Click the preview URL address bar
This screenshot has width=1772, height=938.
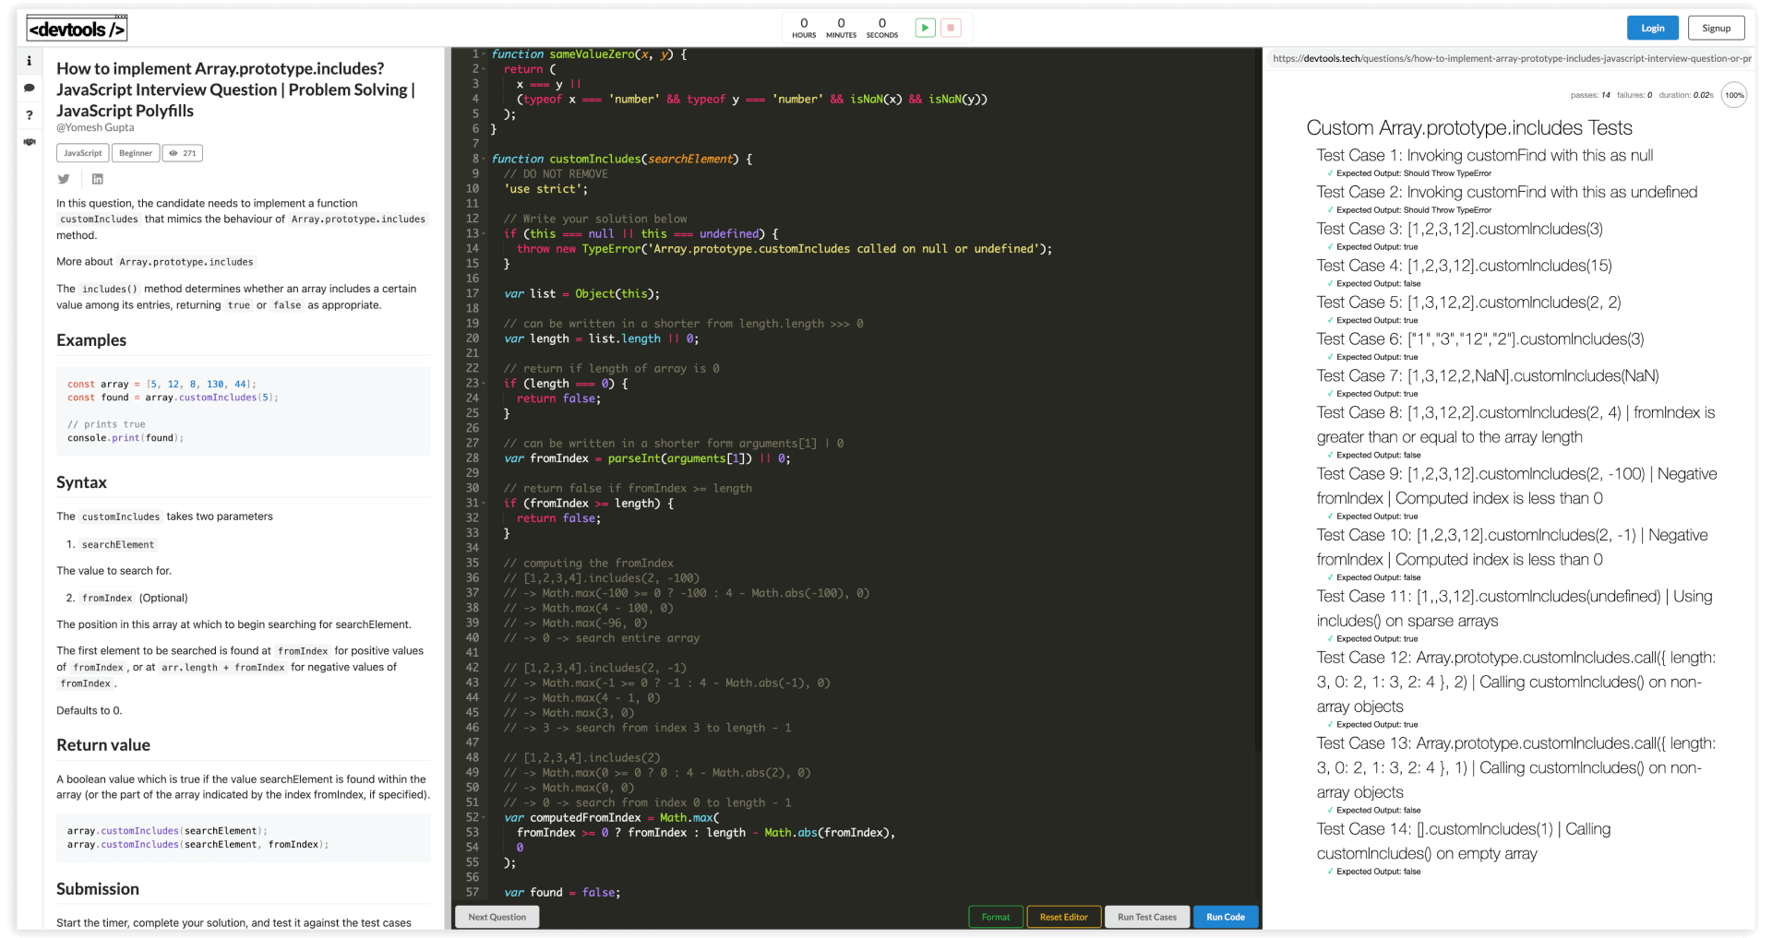pyautogui.click(x=1510, y=59)
